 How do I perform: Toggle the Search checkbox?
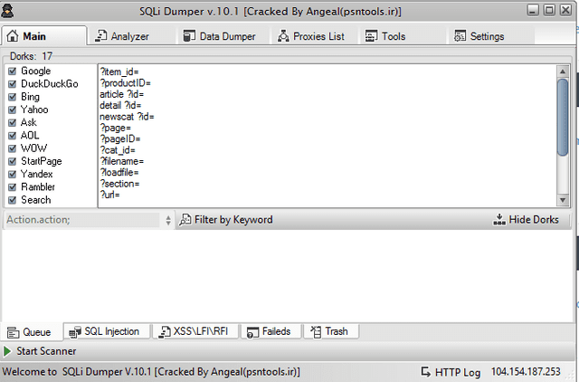12,200
